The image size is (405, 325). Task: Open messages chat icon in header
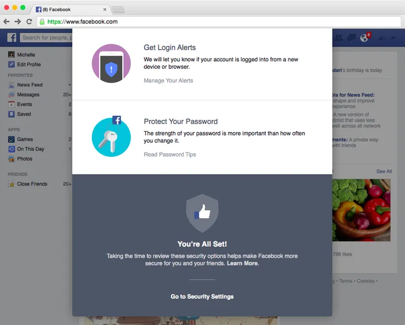point(351,38)
